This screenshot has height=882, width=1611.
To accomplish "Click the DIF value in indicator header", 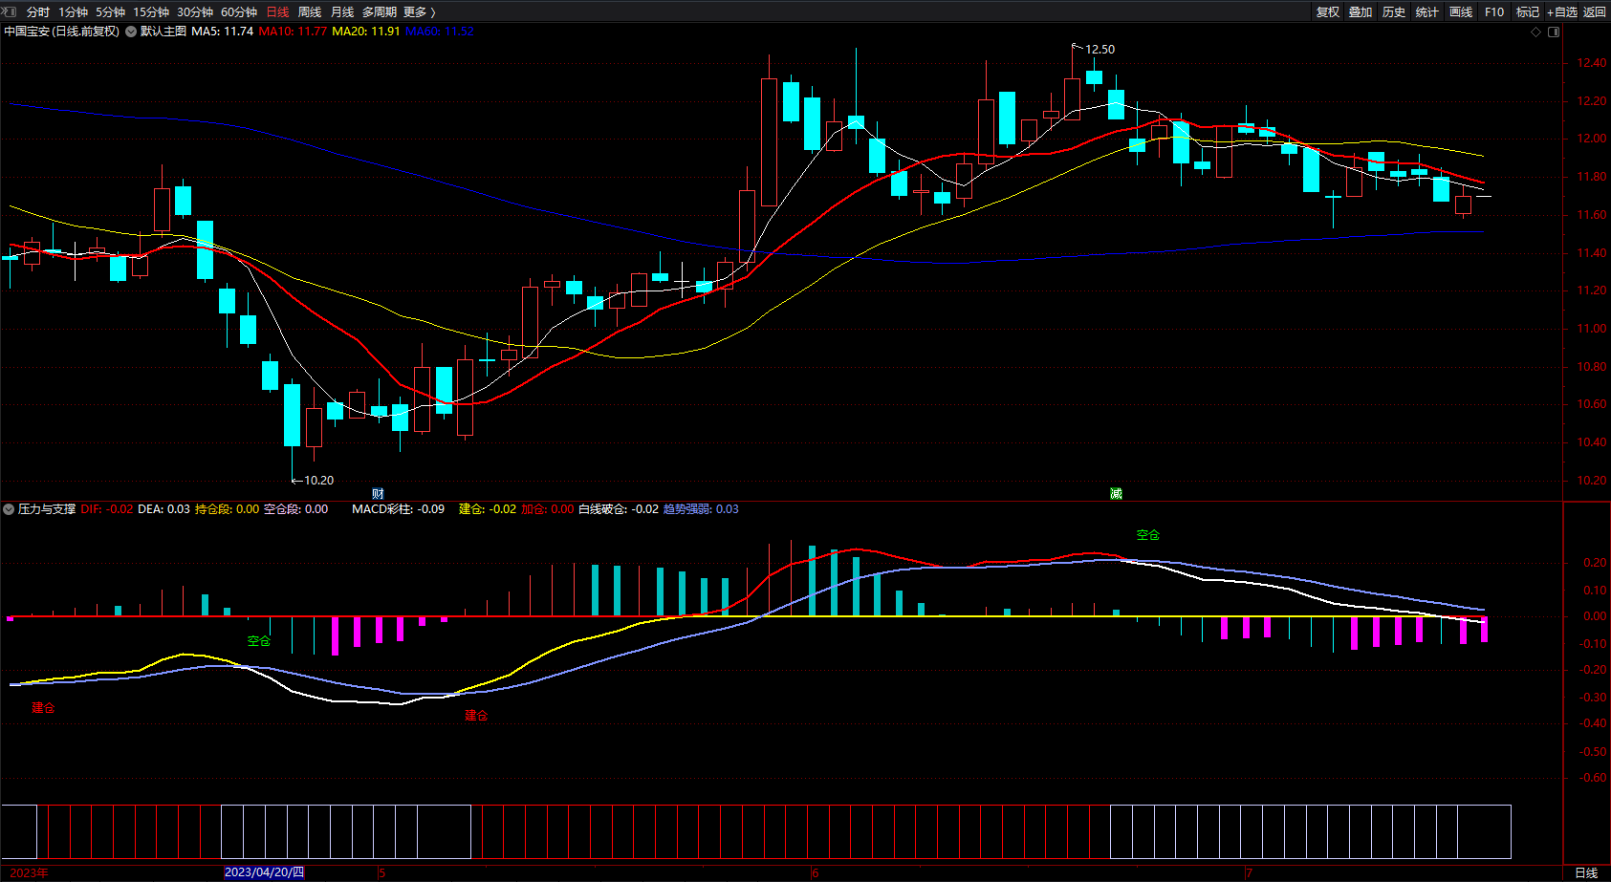I will click(x=107, y=509).
